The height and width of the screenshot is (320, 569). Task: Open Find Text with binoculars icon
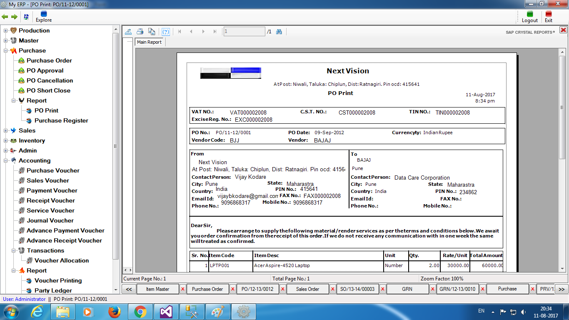(x=279, y=32)
